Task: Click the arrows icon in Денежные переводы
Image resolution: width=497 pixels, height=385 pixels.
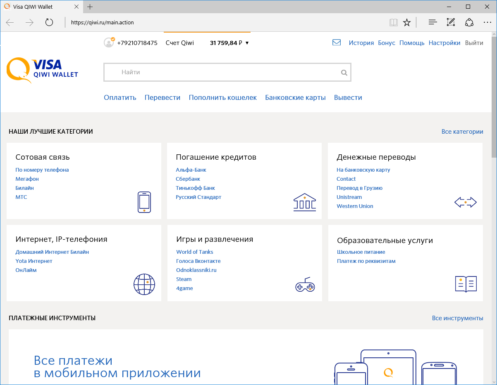Action: click(466, 203)
